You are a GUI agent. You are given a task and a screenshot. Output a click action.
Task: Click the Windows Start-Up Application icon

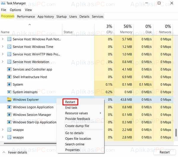(9, 122)
